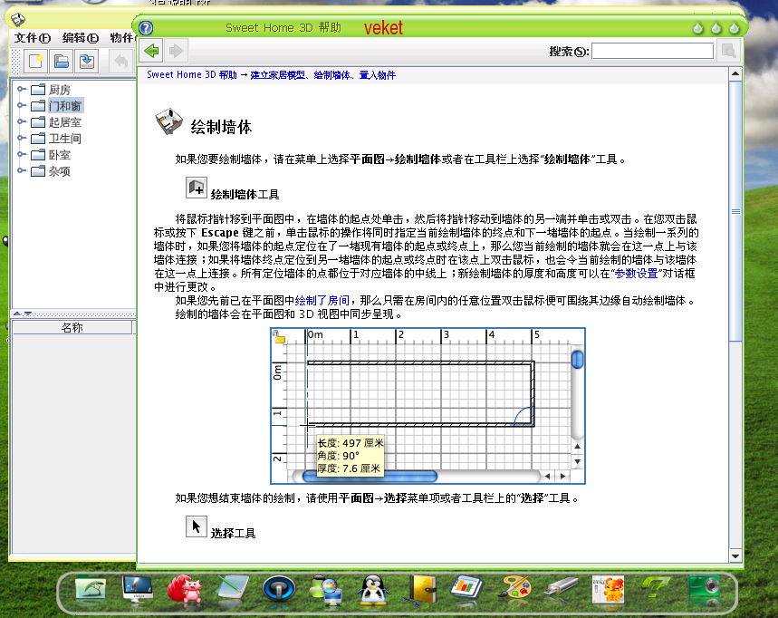Open the 编辑(E) menu
778x618 pixels.
coord(80,38)
